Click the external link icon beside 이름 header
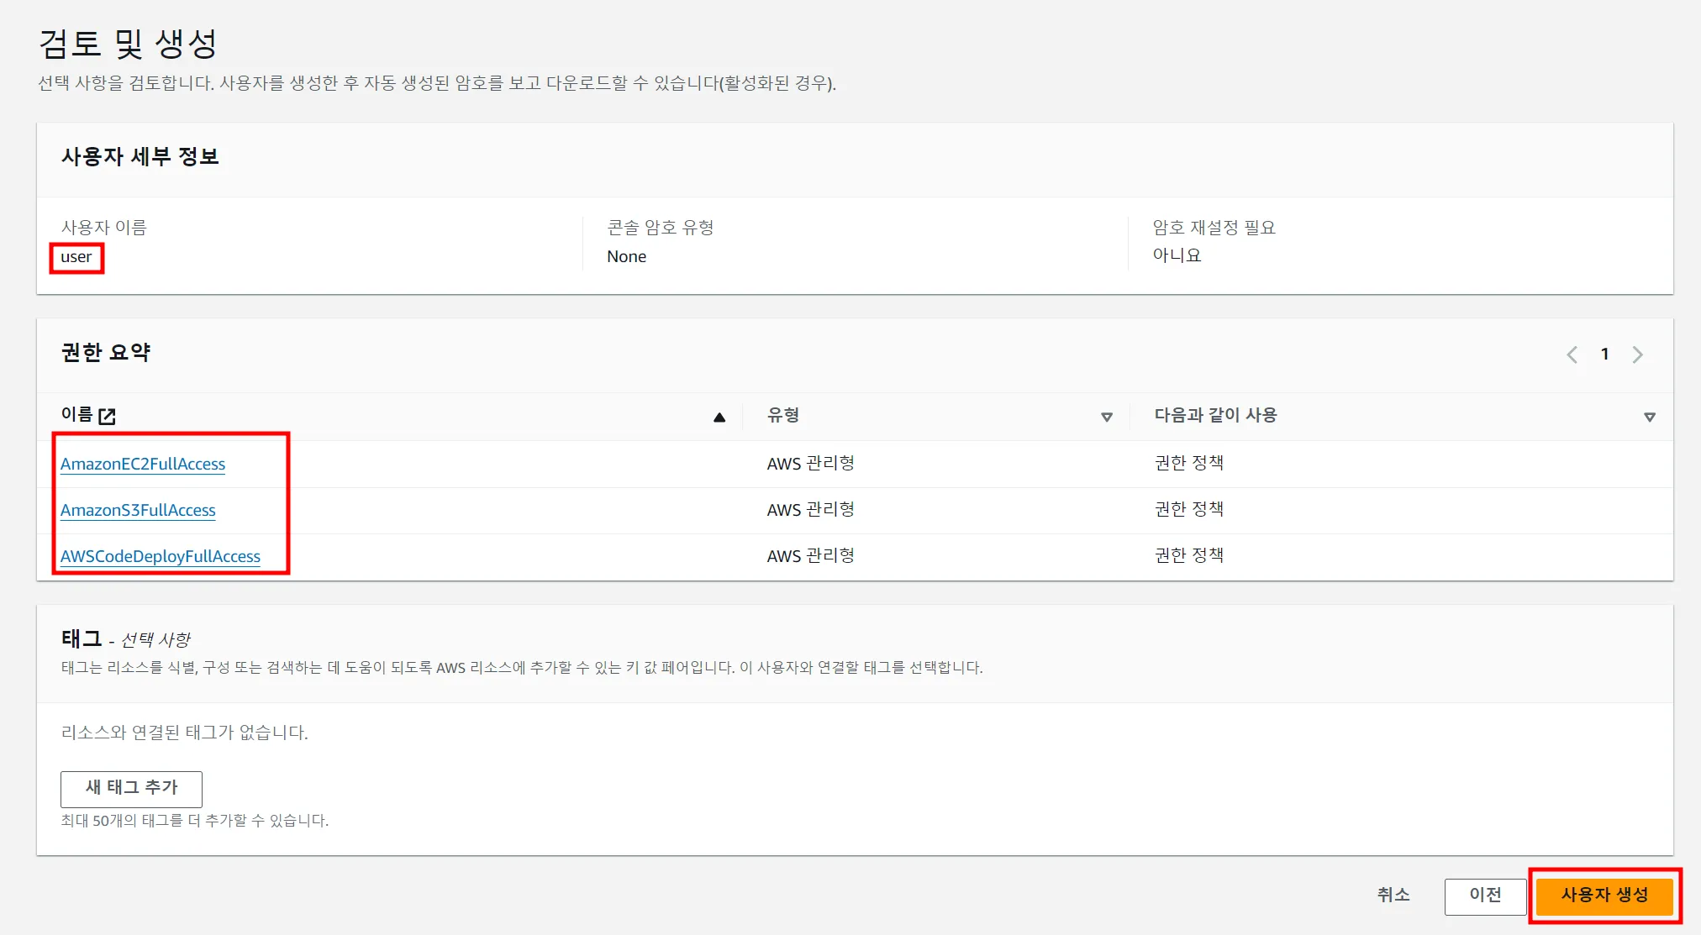This screenshot has width=1701, height=935. coord(107,416)
